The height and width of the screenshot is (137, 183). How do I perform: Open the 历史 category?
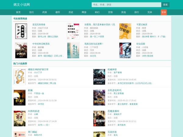tap(71, 12)
